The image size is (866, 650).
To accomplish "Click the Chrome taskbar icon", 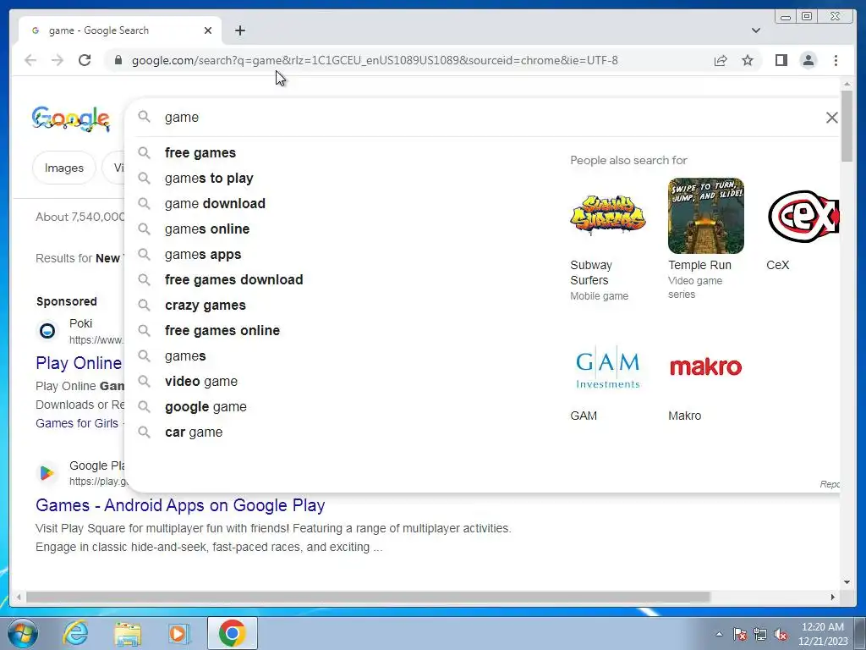I will [232, 633].
